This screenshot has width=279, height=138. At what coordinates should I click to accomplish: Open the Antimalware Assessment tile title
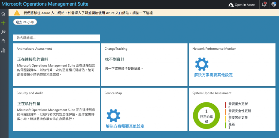(34, 49)
